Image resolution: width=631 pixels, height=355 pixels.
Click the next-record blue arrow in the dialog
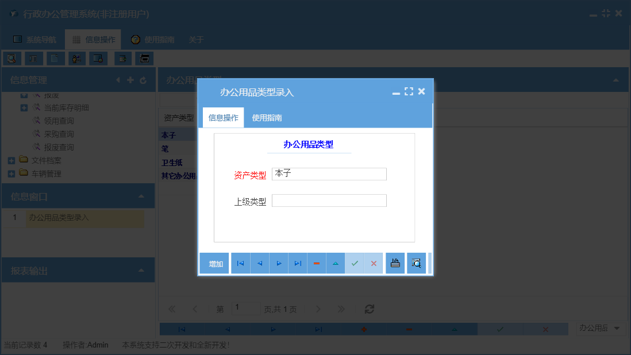click(279, 263)
